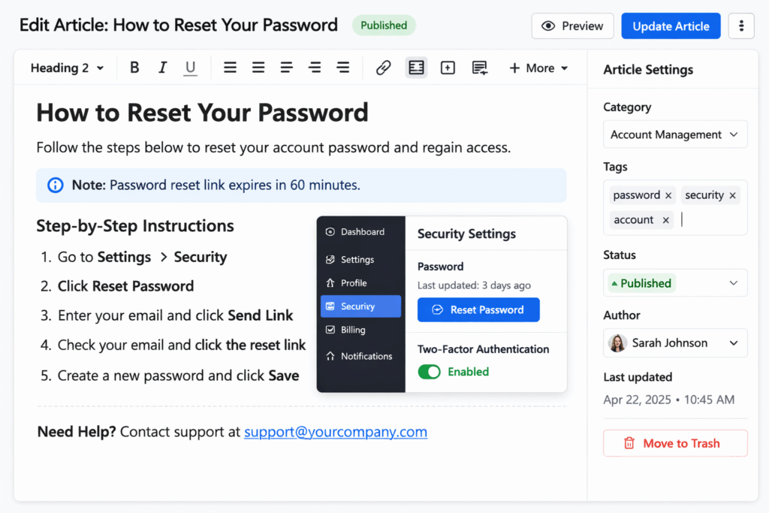Viewport: 769px width, 513px height.
Task: Click the comment note icon in toolbar
Action: [x=480, y=68]
